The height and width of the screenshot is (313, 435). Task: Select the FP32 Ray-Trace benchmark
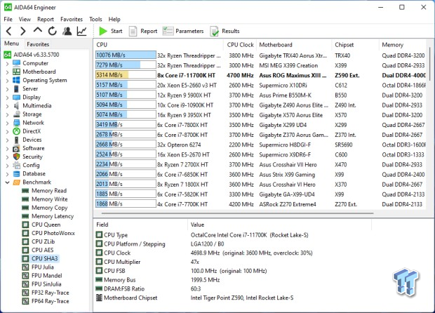(51, 293)
